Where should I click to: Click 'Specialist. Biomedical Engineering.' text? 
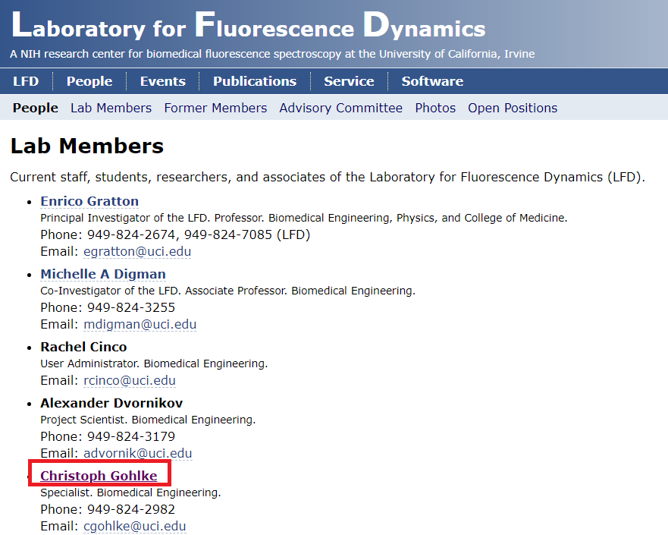pos(130,493)
